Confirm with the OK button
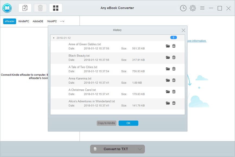This screenshot has height=157, width=235. tap(128, 123)
